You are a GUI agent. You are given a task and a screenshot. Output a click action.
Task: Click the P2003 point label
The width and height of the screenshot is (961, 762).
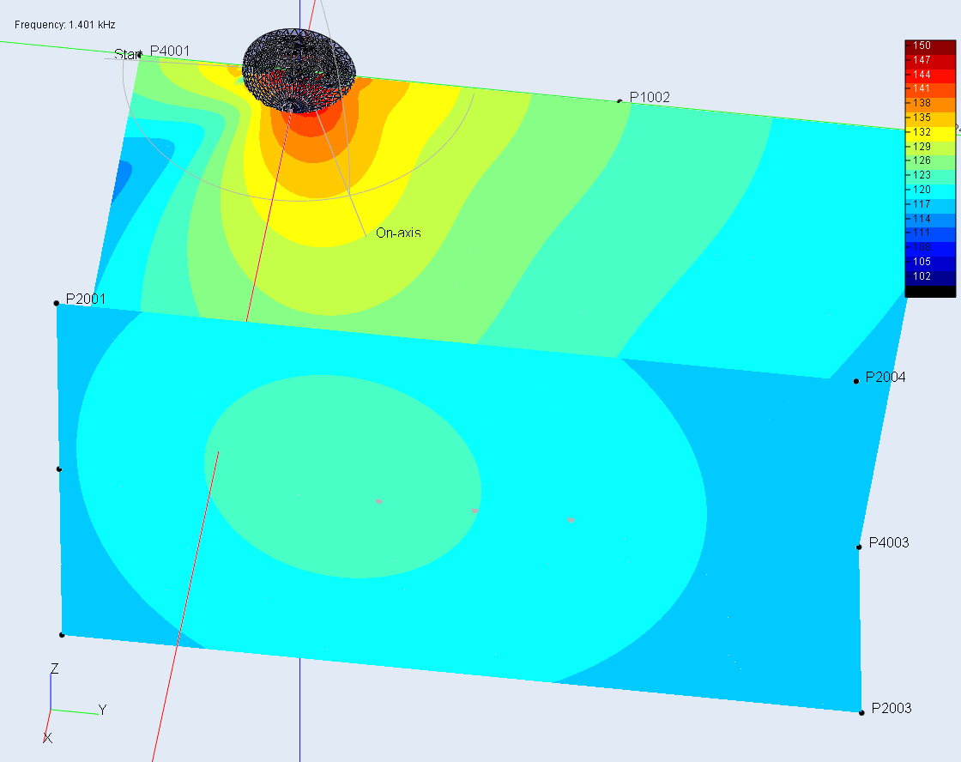[891, 708]
